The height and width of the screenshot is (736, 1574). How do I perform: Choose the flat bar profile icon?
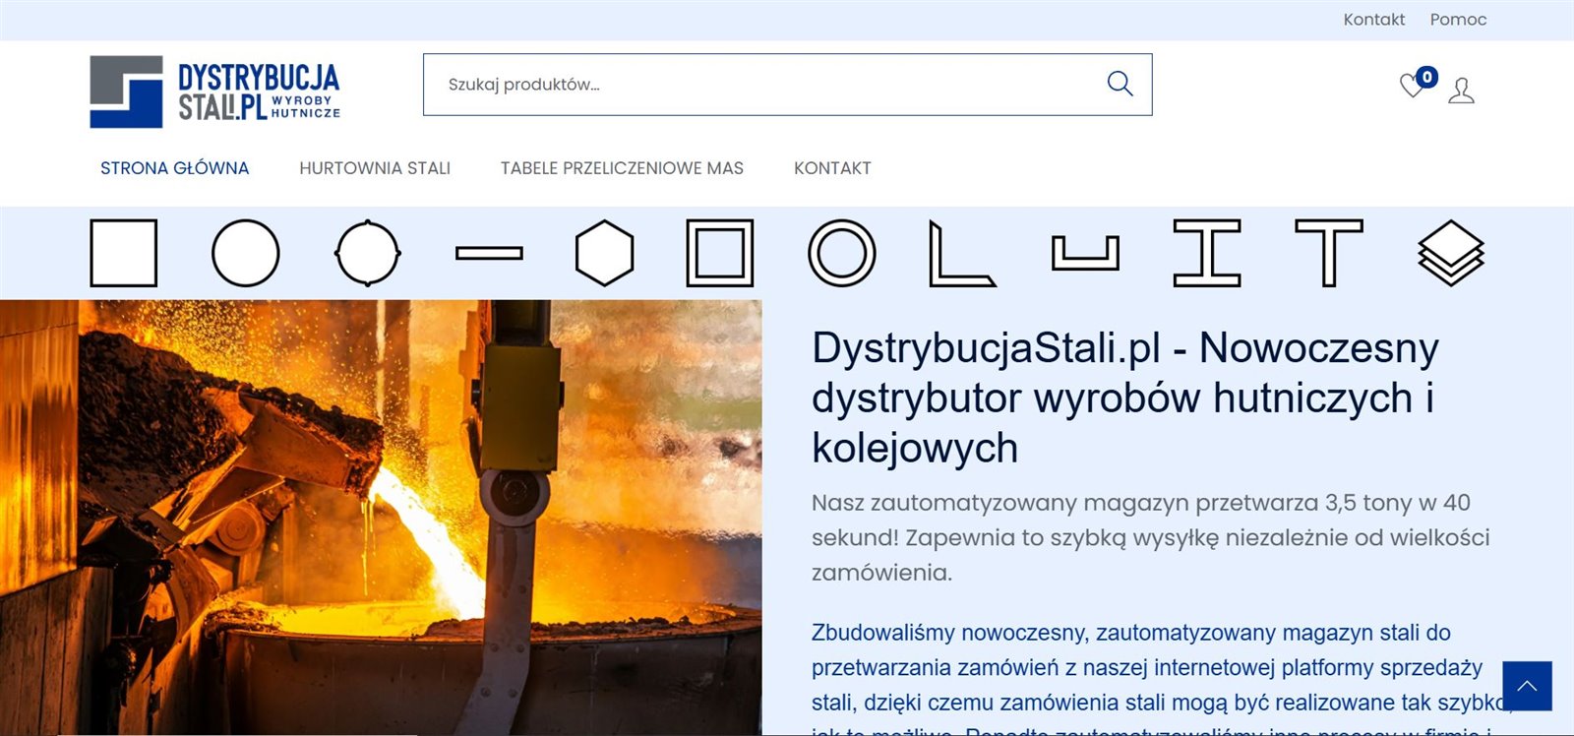(489, 253)
